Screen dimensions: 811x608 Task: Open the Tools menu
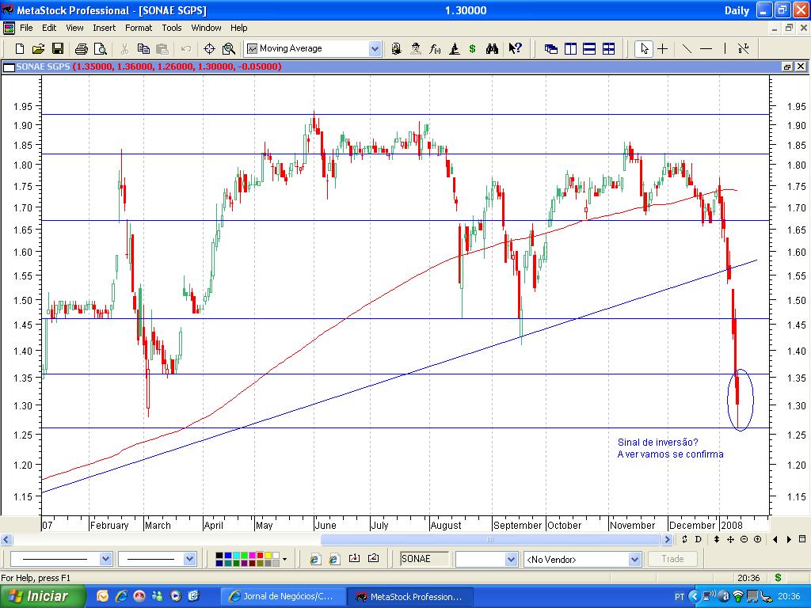(172, 28)
